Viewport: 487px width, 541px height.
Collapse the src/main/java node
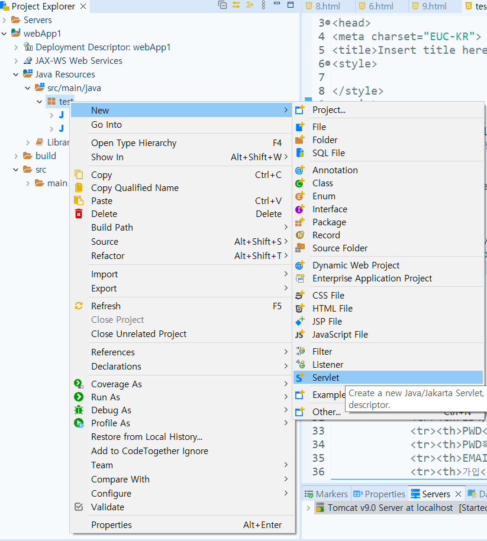(28, 88)
